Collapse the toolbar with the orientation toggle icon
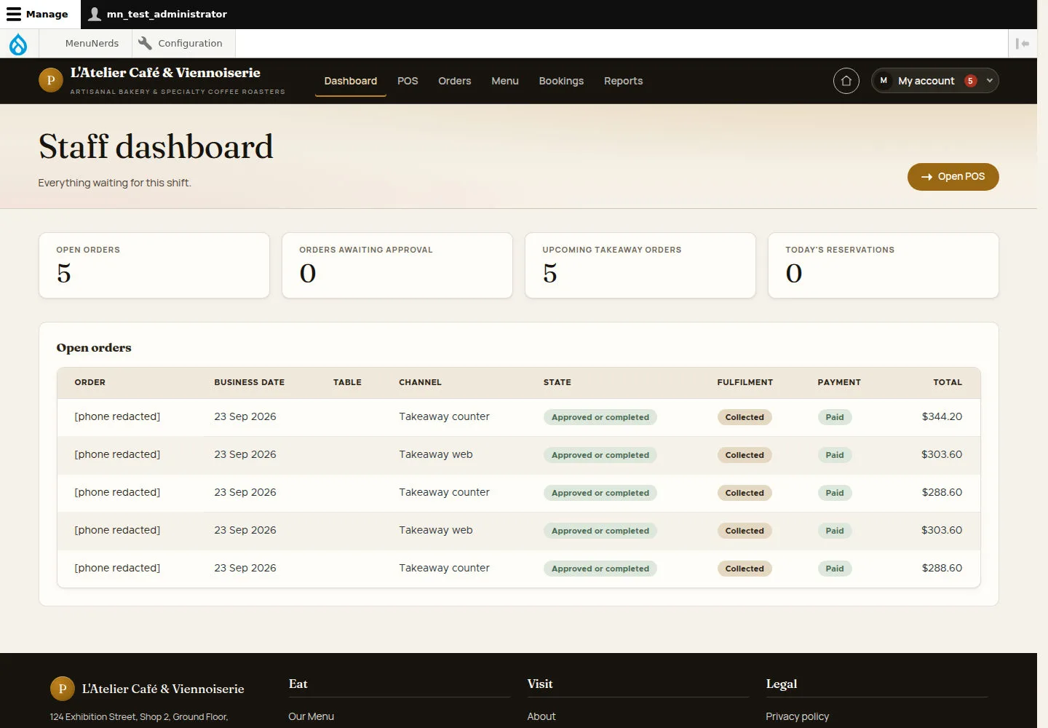Viewport: 1048px width, 728px height. click(1023, 44)
